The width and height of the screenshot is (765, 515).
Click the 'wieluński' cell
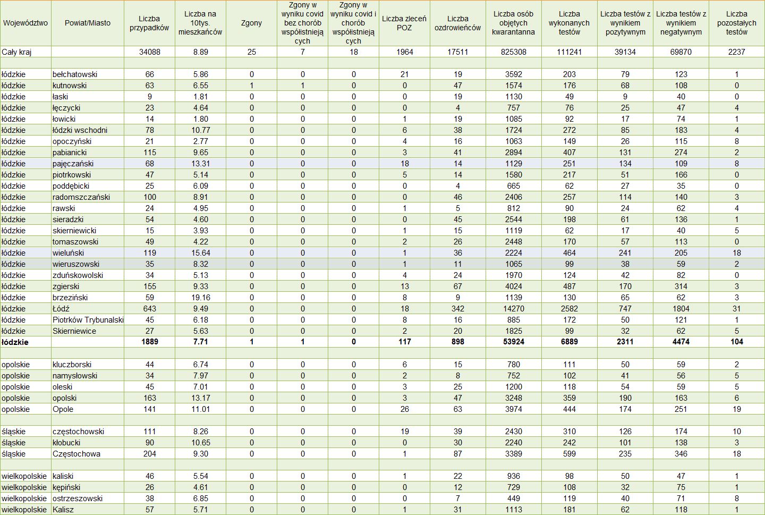point(88,253)
